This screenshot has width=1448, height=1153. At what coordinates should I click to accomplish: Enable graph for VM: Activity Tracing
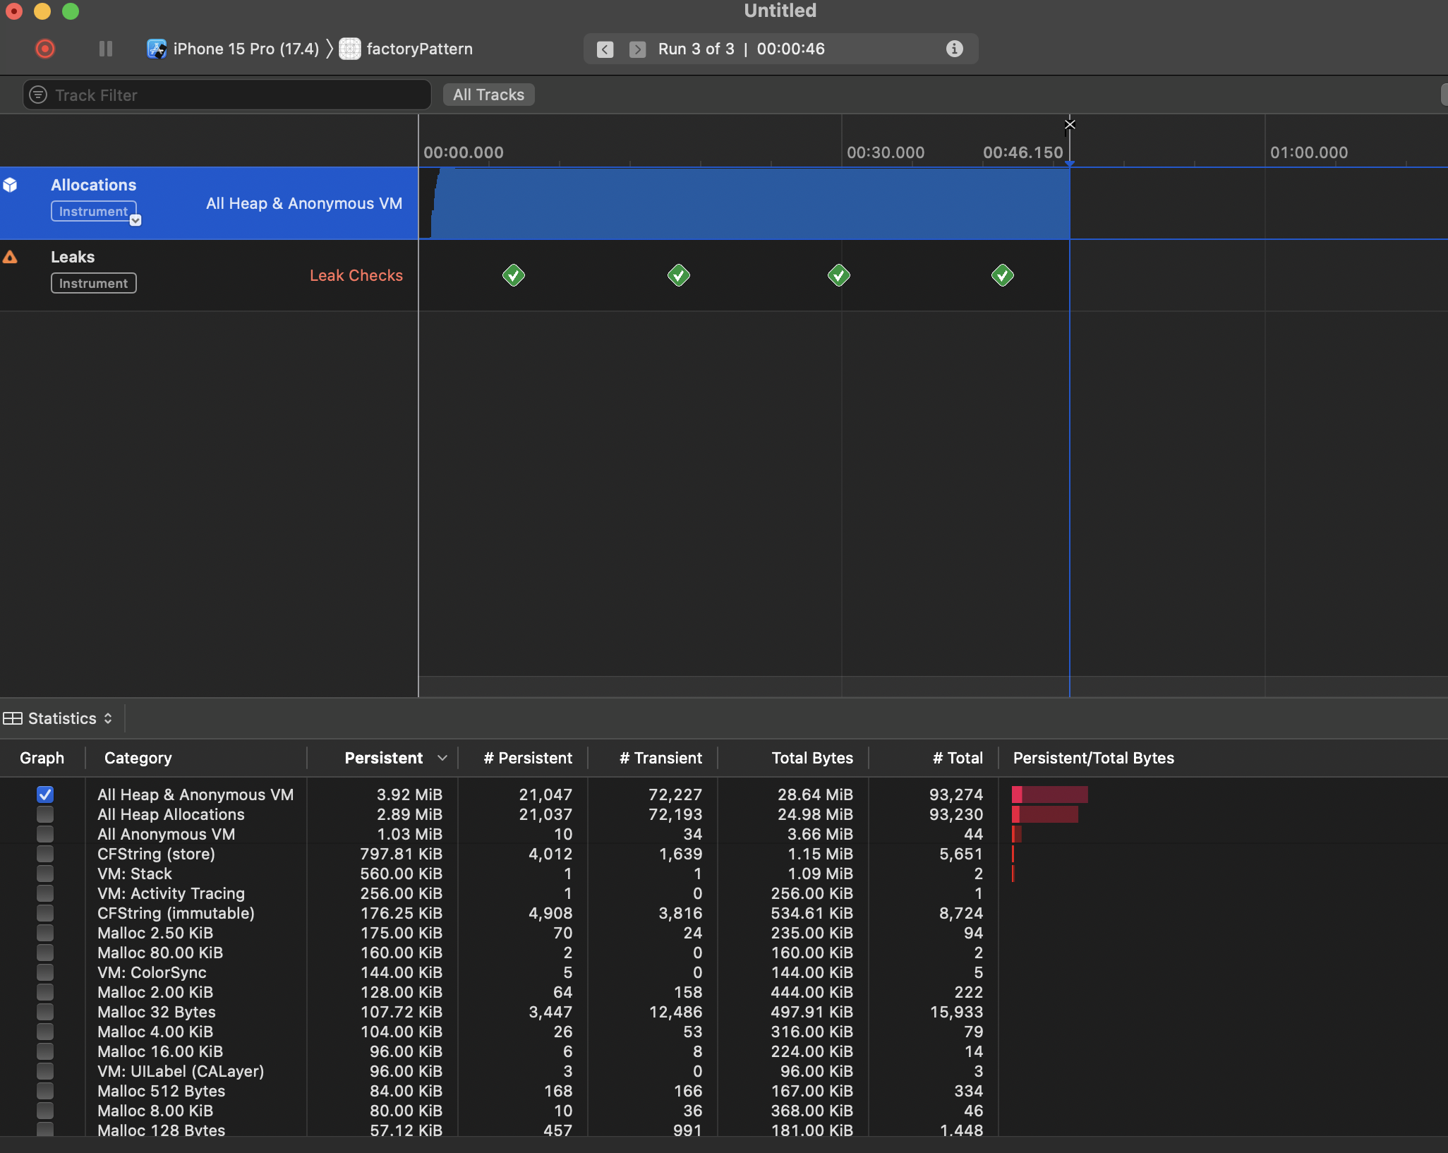pos(45,893)
